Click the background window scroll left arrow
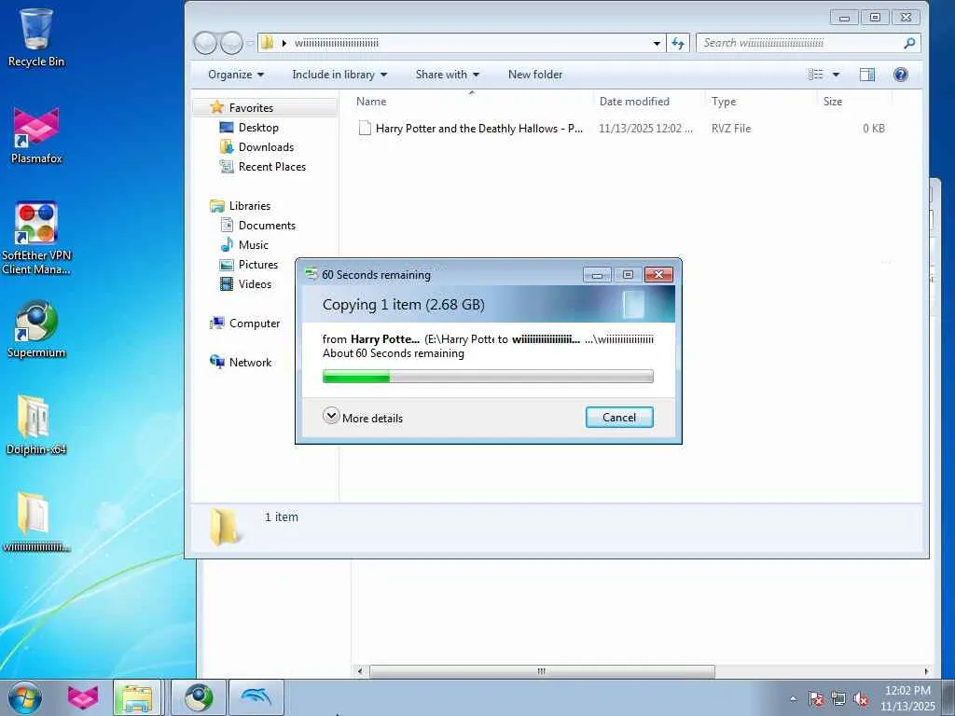Image resolution: width=955 pixels, height=716 pixels. coord(360,671)
